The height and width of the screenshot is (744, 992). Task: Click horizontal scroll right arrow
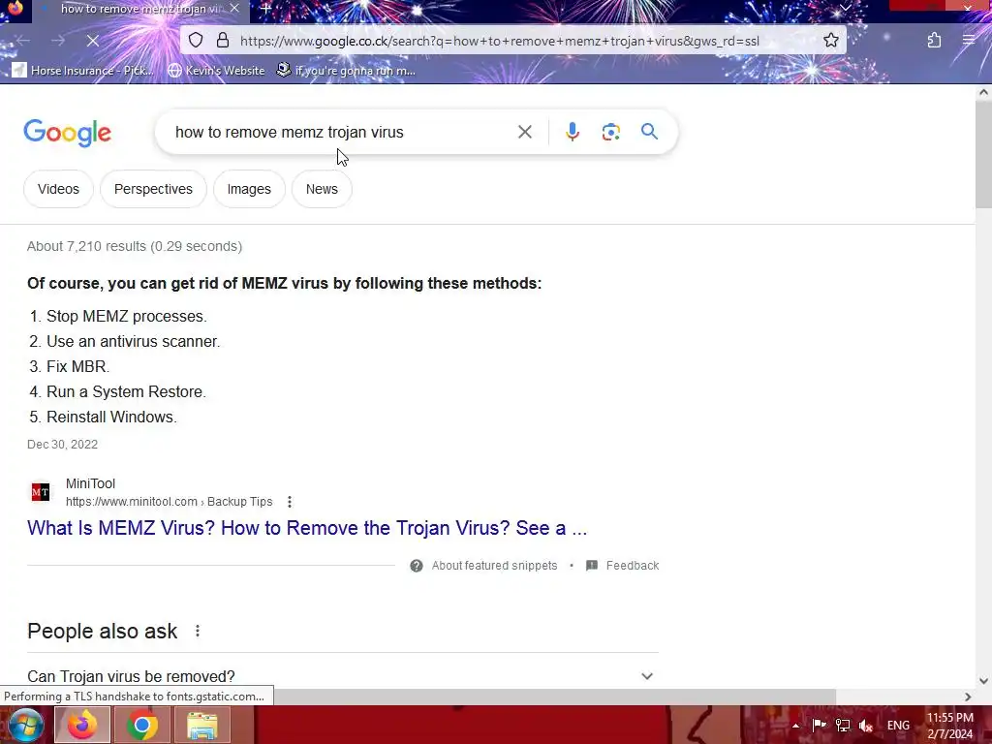click(x=968, y=697)
